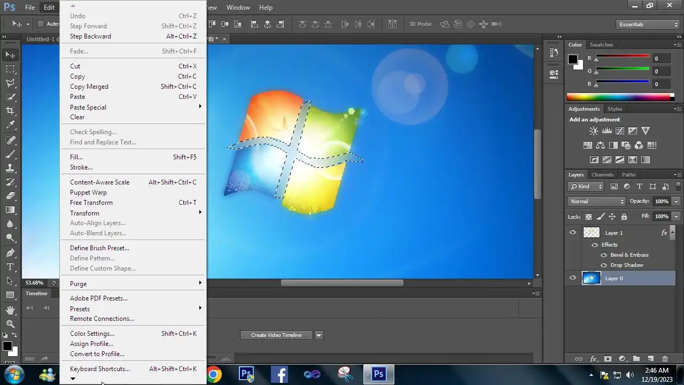The width and height of the screenshot is (684, 385).
Task: Hide Layer 0 with its eye icon
Action: (x=573, y=278)
